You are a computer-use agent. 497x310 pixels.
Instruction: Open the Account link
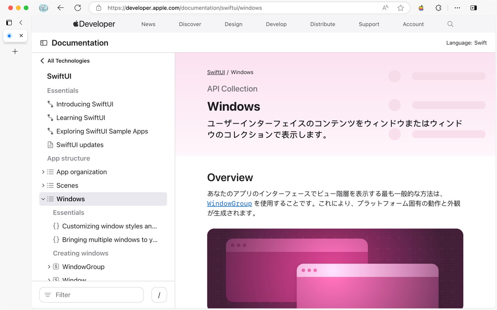coord(413,24)
